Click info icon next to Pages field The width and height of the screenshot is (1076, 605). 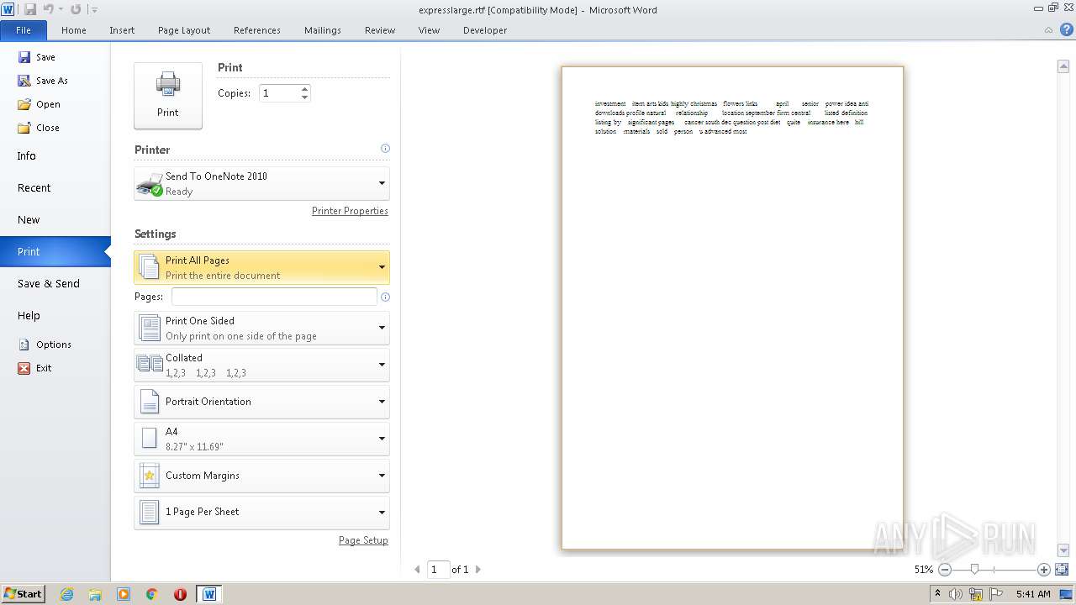385,297
